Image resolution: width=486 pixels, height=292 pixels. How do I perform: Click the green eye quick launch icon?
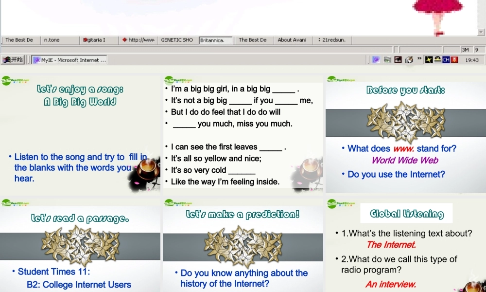point(387,60)
